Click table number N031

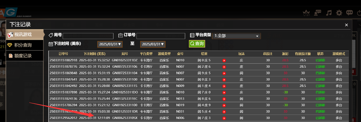click(180, 112)
